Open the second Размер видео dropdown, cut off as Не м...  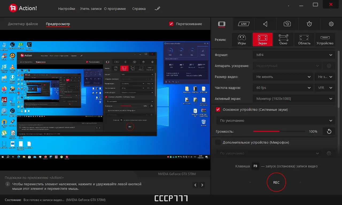coord(325,77)
